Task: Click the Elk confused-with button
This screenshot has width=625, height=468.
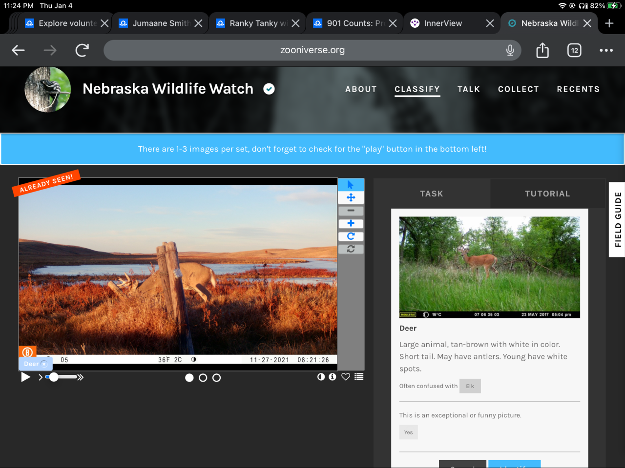Action: [470, 386]
